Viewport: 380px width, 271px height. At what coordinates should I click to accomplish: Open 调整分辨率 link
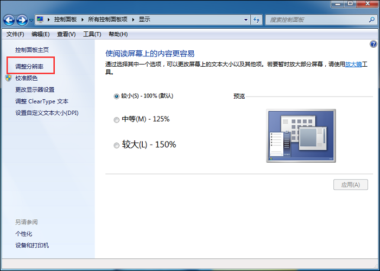coord(29,66)
